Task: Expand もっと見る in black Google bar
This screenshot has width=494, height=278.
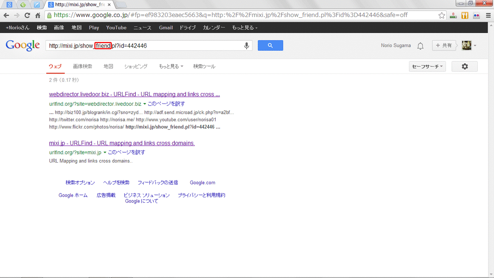Action: click(245, 27)
